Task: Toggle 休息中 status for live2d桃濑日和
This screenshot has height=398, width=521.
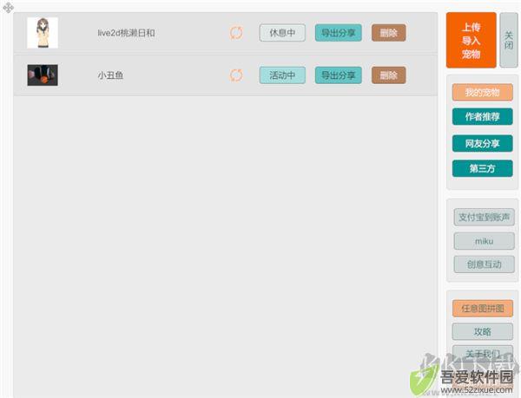Action: coord(282,33)
